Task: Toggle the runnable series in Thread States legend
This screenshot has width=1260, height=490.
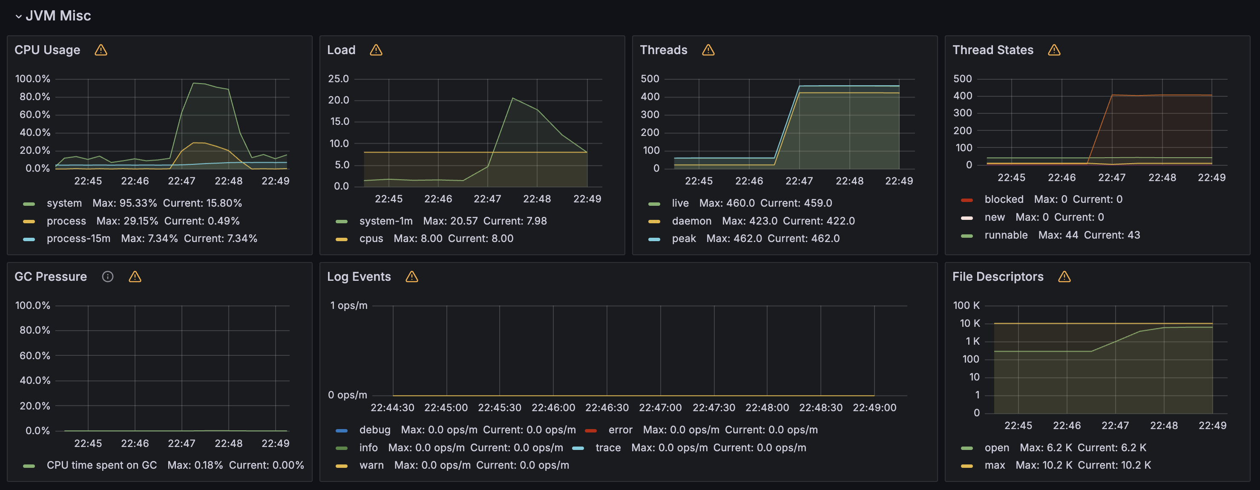Action: (x=1006, y=235)
